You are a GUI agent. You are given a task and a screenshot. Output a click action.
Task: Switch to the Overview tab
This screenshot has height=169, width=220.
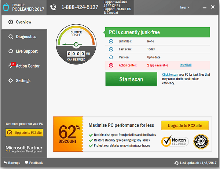point(25,22)
